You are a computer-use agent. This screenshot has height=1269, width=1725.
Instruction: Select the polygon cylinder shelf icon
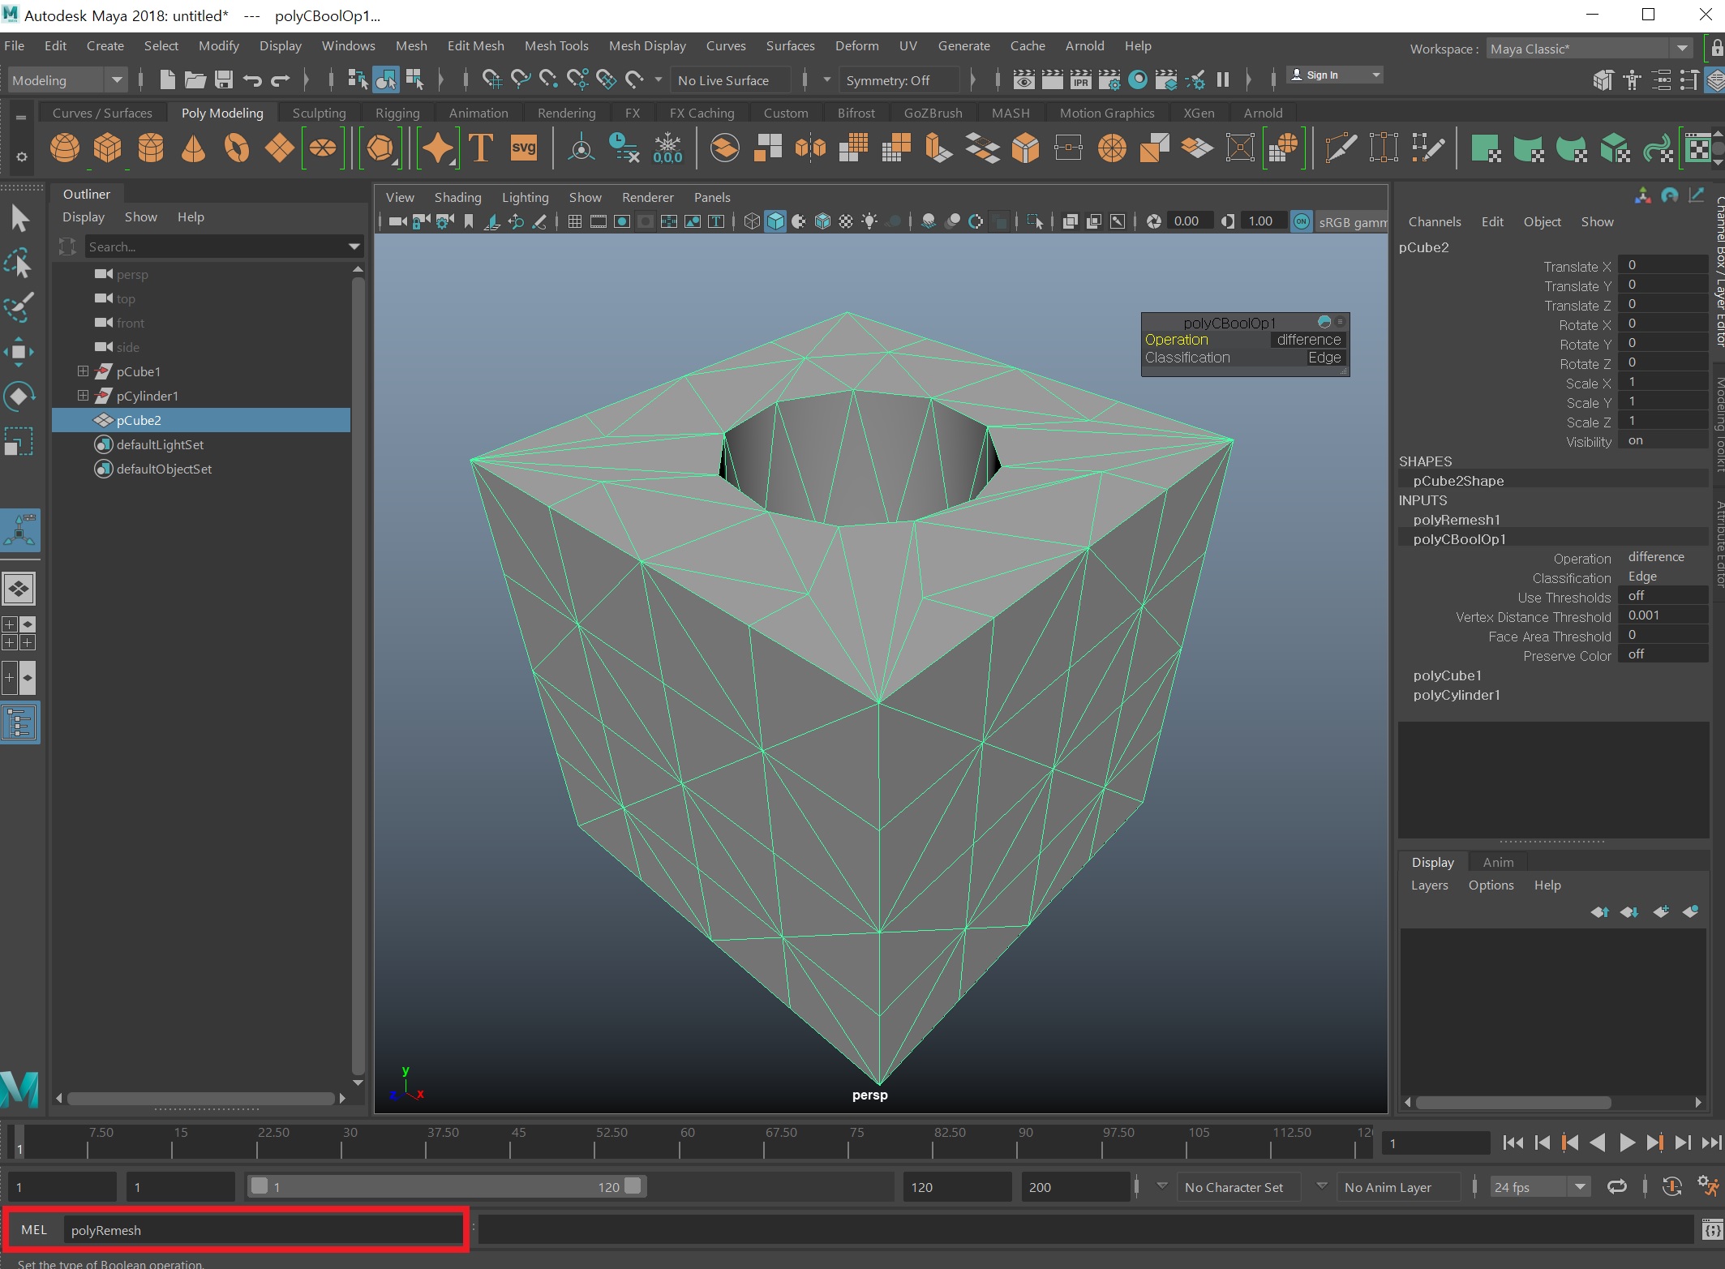(x=150, y=148)
